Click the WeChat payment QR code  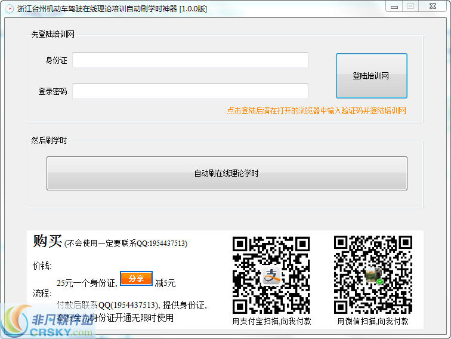pyautogui.click(x=373, y=275)
